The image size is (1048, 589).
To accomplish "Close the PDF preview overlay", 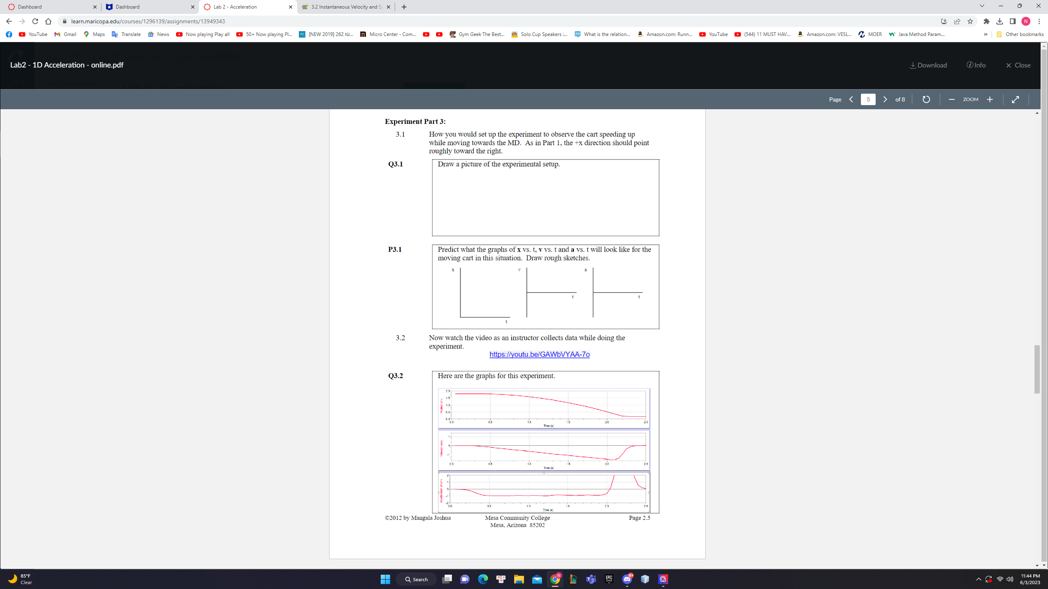I will pos(1018,65).
